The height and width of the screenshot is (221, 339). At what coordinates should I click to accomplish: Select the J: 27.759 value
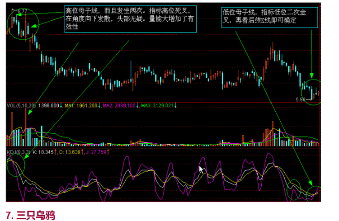tap(96, 152)
